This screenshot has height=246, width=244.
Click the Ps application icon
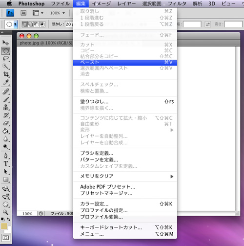coord(10,13)
